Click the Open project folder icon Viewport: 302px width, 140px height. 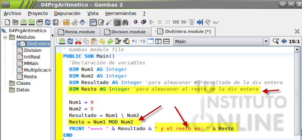(15, 22)
